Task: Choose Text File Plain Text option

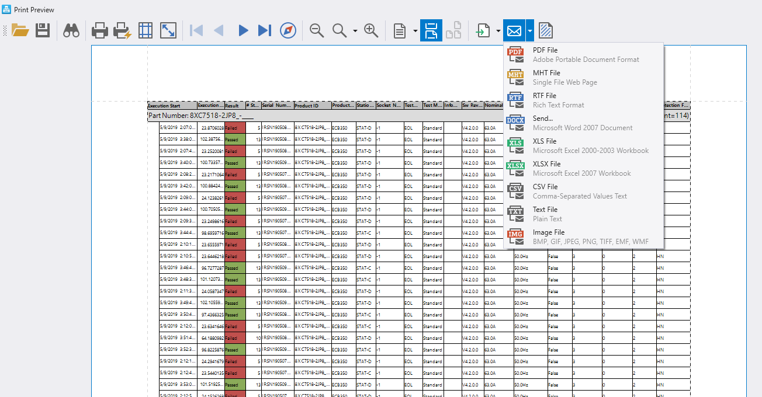Action: click(583, 214)
